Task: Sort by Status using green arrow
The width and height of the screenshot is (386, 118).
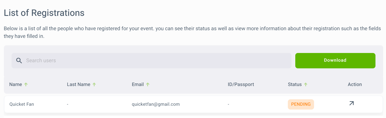Action: (306, 84)
